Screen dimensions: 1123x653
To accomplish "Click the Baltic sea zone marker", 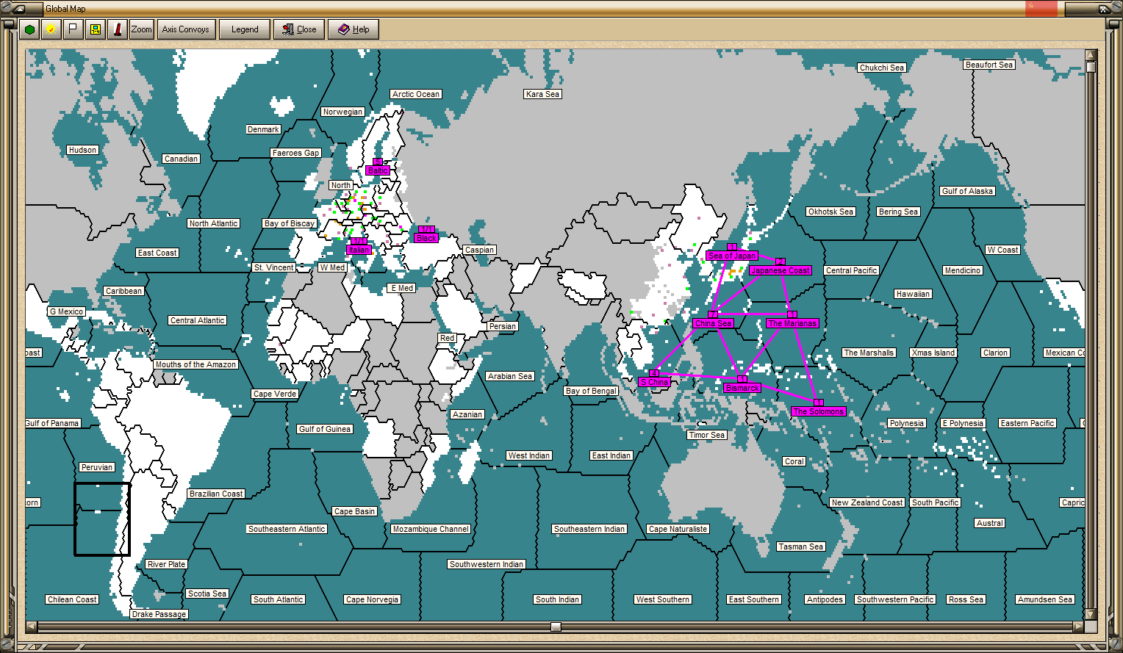I will pyautogui.click(x=378, y=170).
